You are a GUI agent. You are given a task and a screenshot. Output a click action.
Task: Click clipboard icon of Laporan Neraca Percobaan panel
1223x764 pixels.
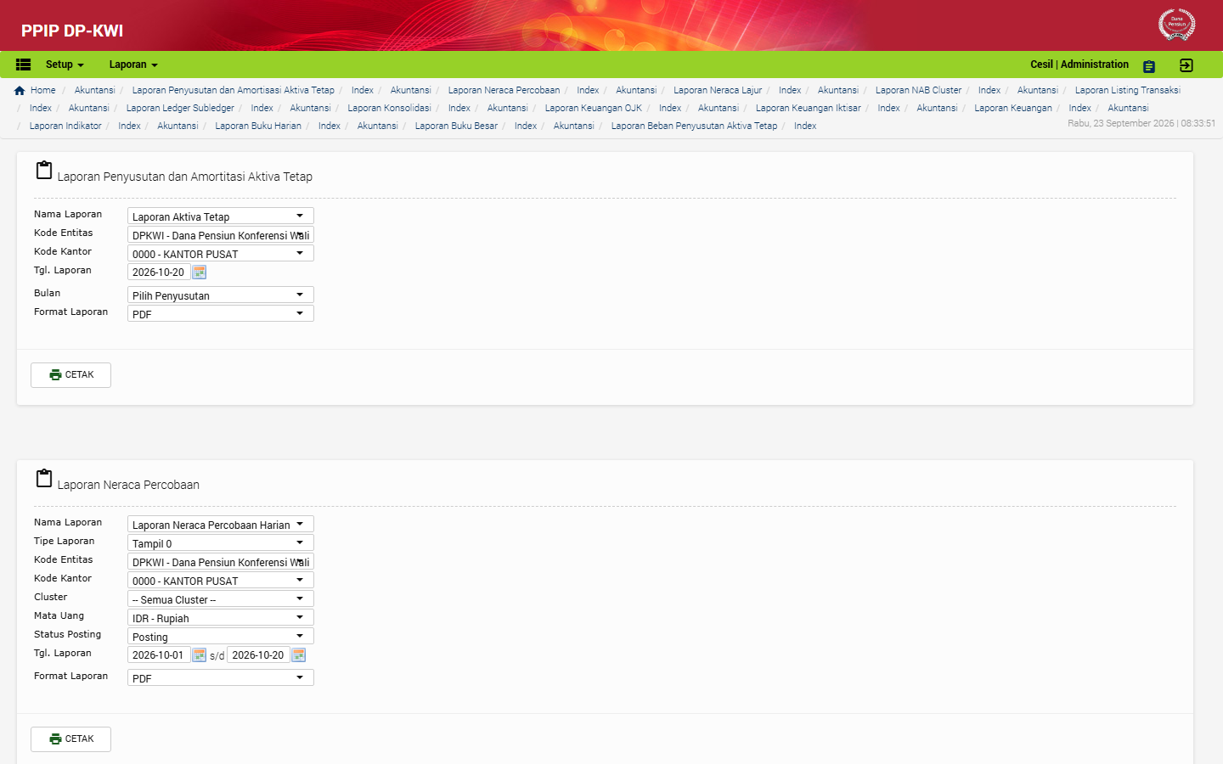point(44,479)
